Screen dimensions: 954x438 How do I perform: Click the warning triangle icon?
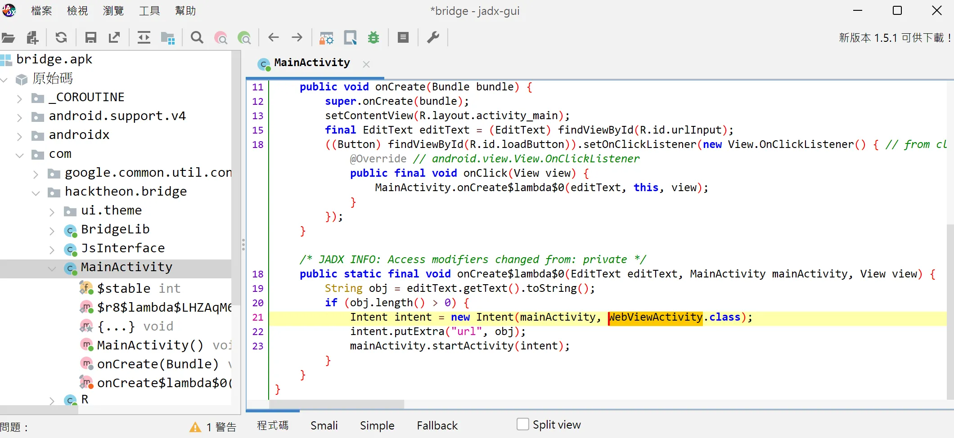tap(195, 427)
